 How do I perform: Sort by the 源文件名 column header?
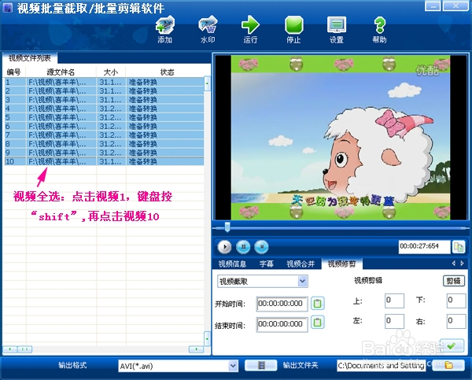(61, 72)
